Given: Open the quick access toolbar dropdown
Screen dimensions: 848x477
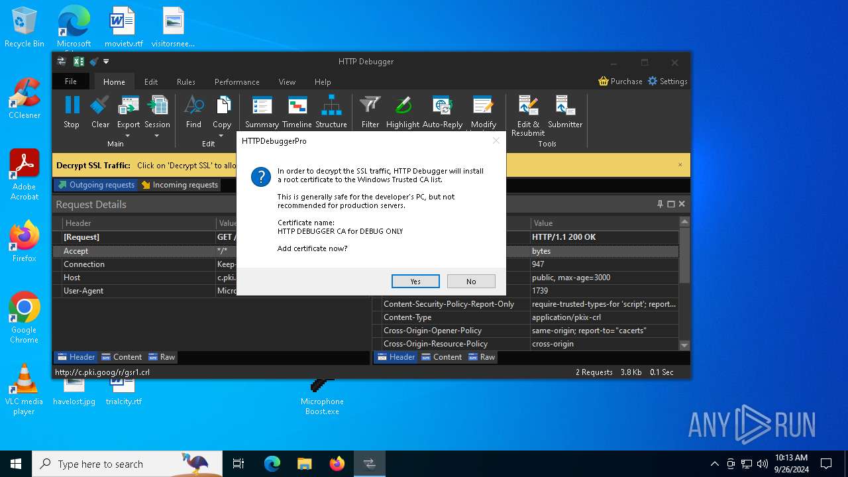Looking at the screenshot, I should tap(106, 62).
